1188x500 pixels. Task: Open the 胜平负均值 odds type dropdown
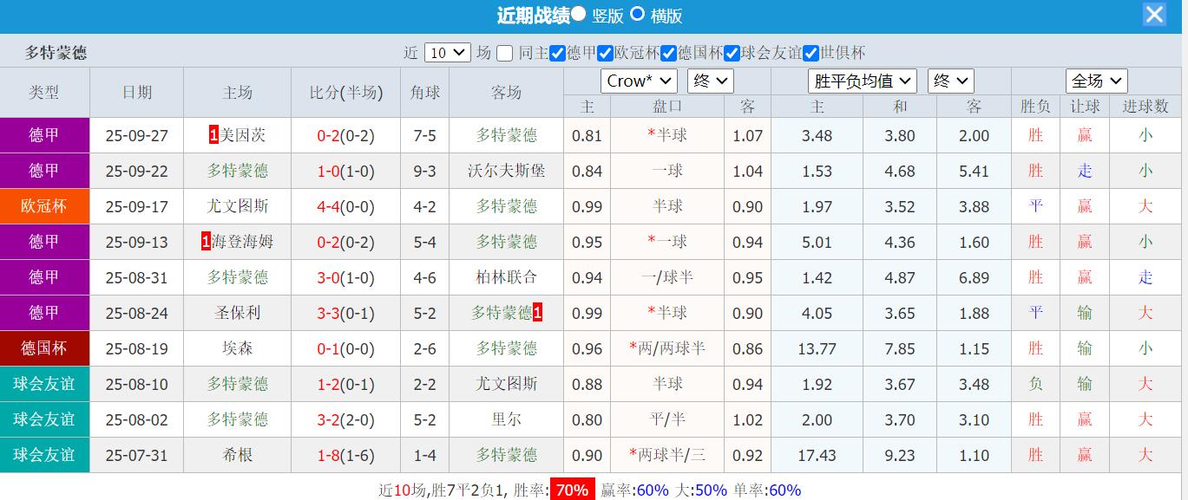pos(862,81)
